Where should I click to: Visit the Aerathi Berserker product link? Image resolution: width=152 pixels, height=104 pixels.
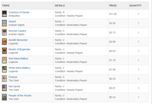coord(18,40)
